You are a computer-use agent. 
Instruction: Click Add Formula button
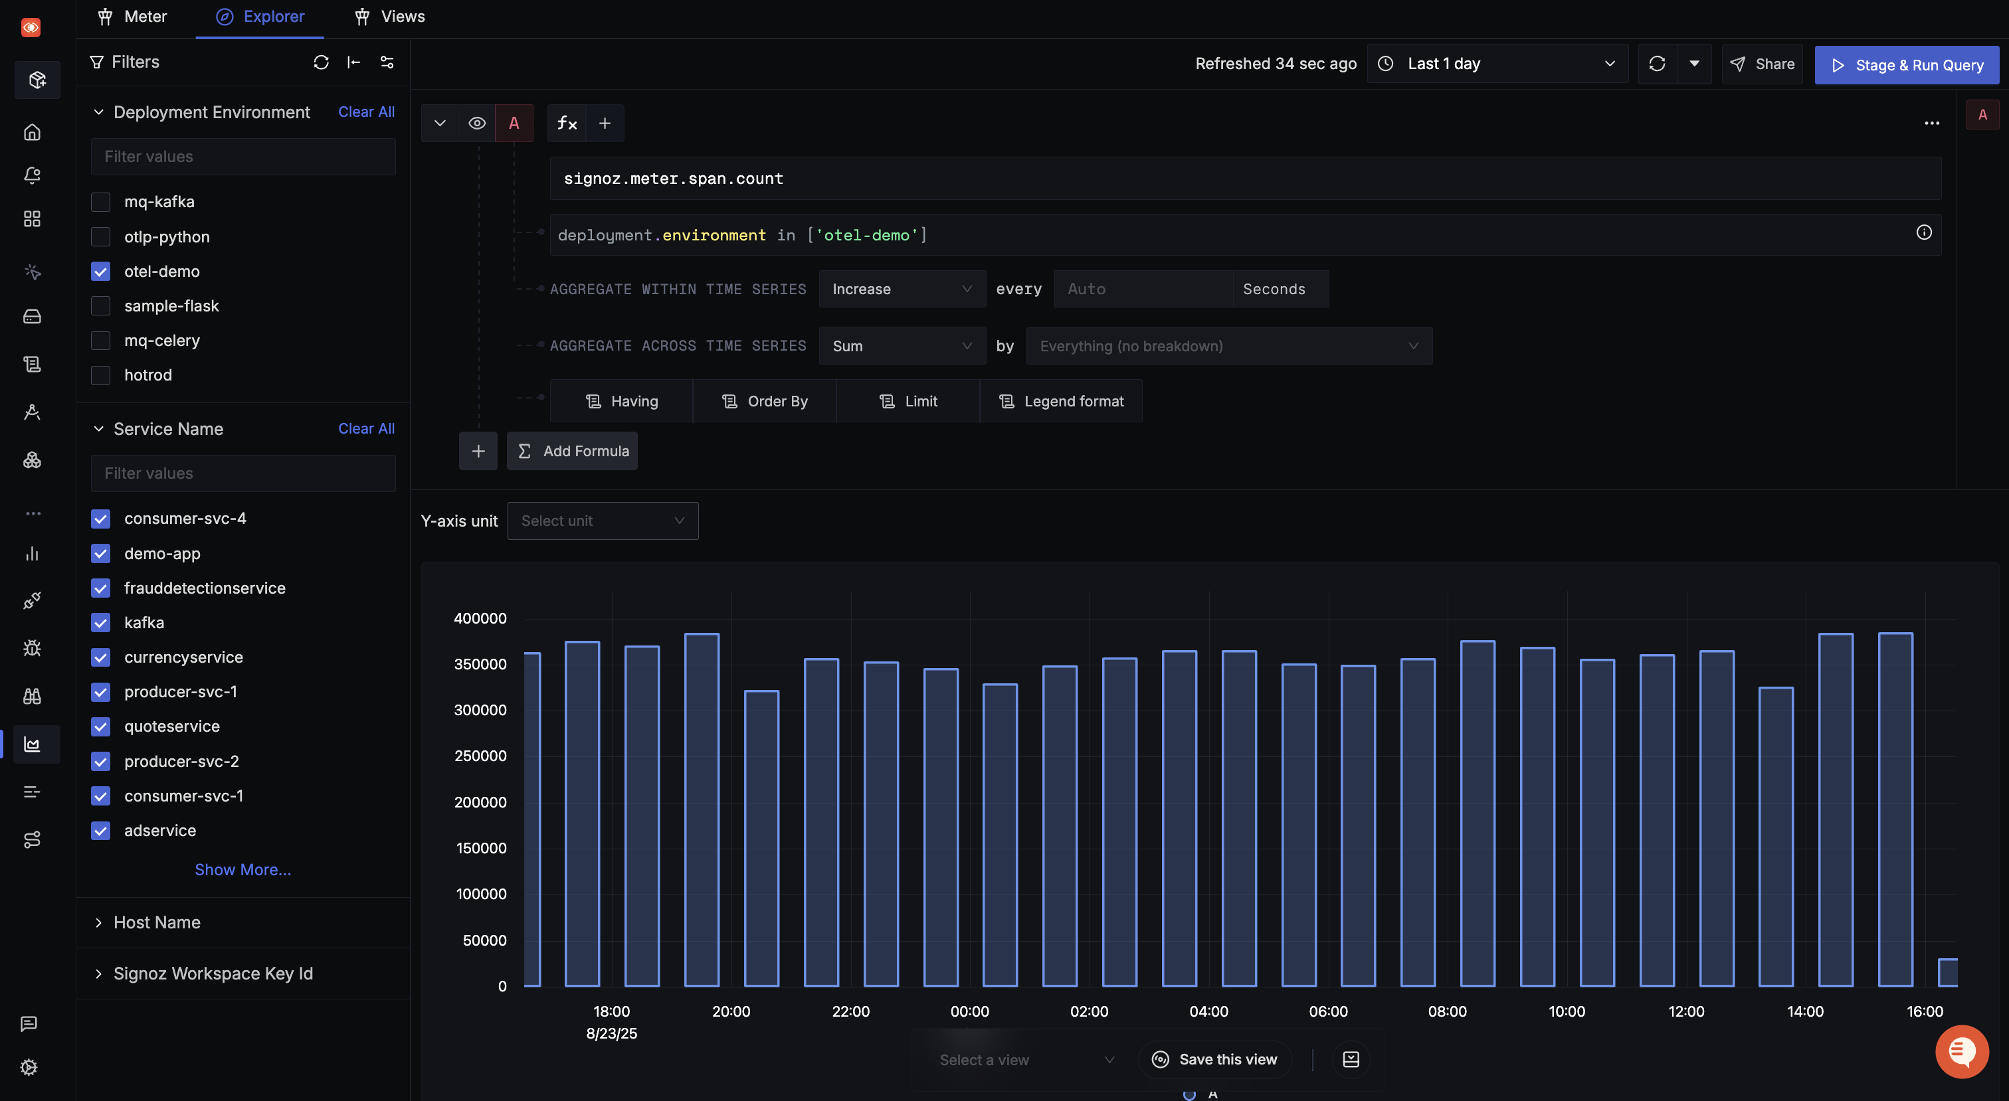pyautogui.click(x=573, y=452)
